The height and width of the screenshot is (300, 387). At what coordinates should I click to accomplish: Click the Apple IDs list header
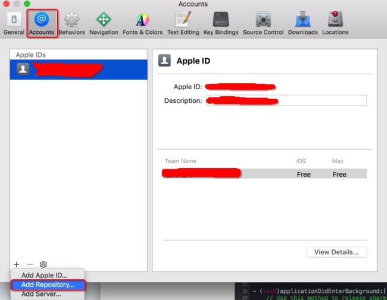click(30, 55)
